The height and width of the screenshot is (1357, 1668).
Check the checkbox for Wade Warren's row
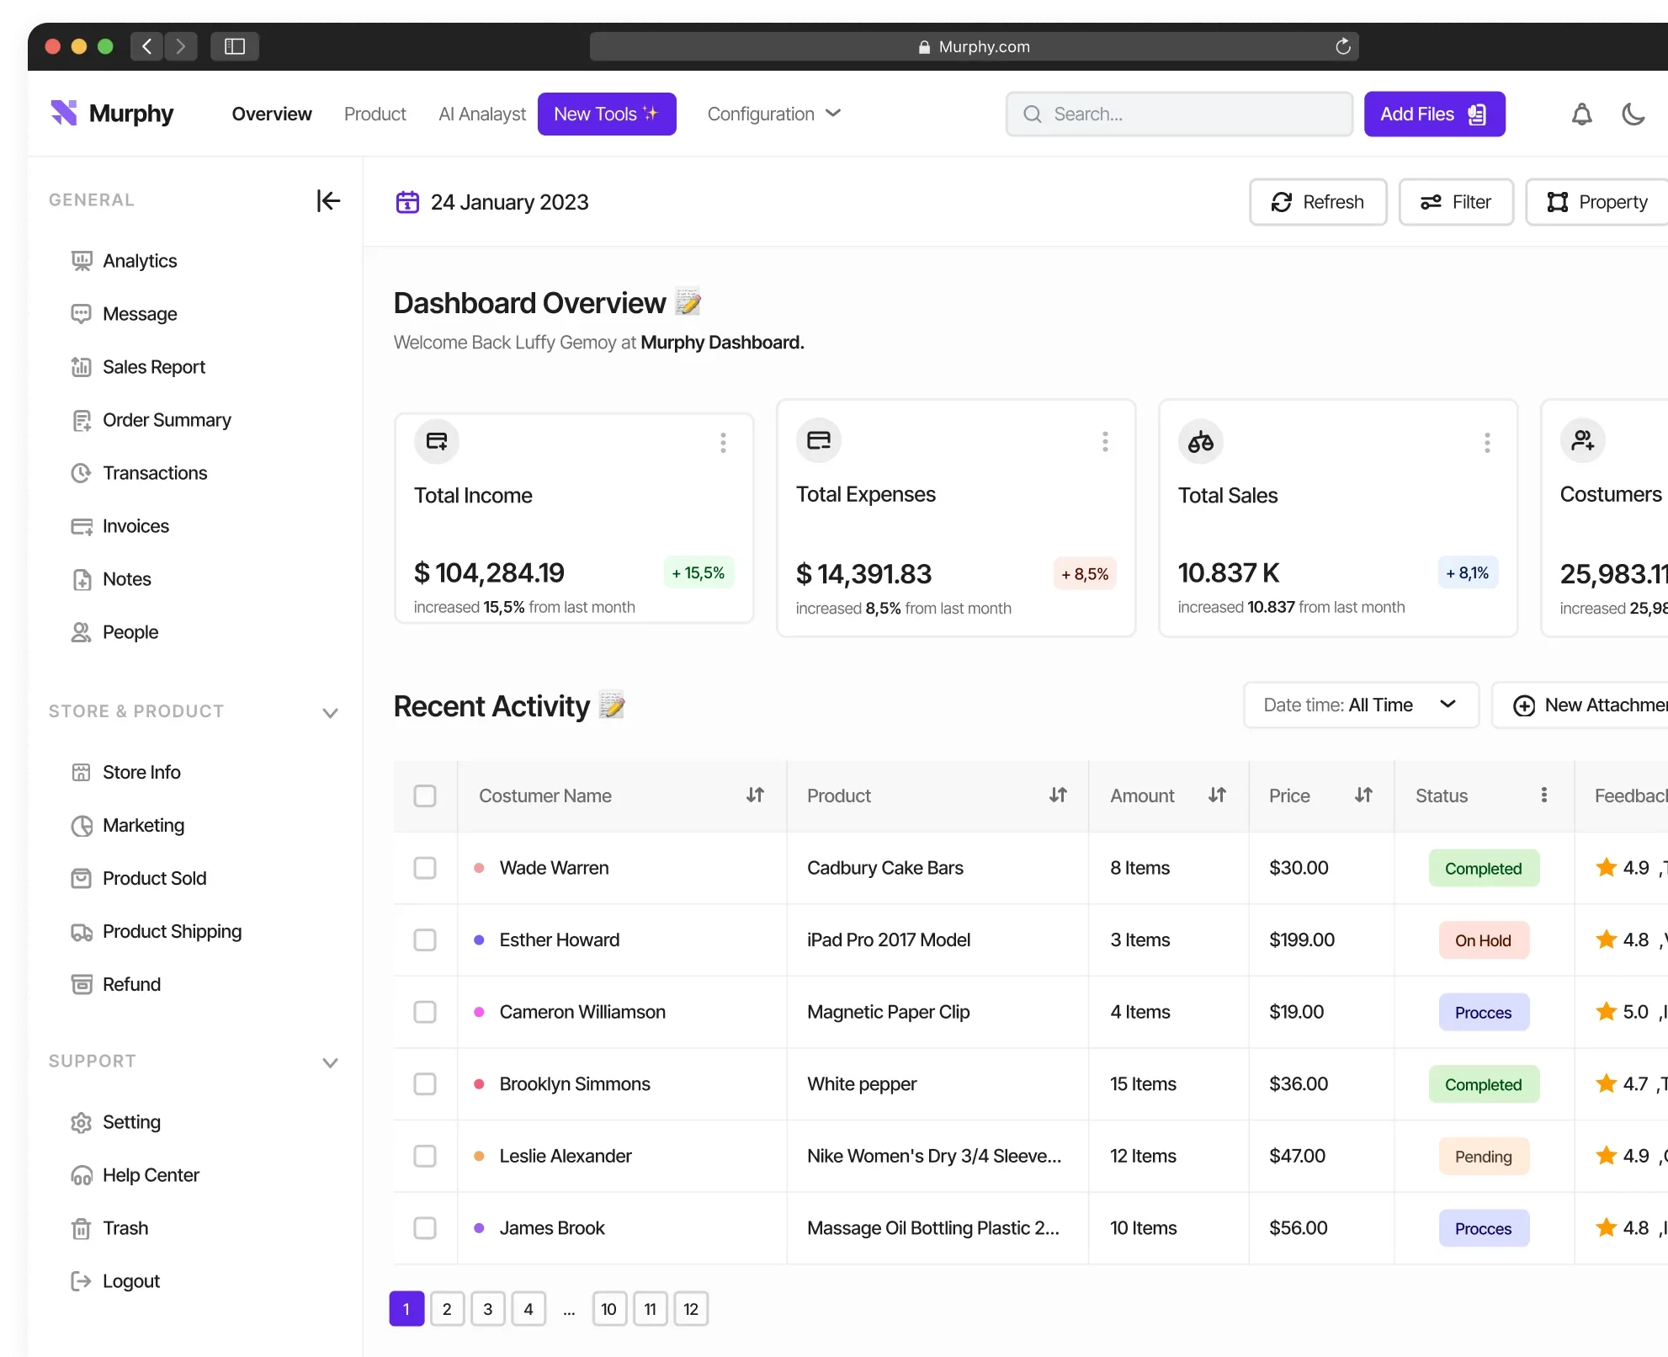425,868
